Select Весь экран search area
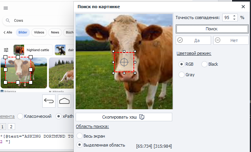The width and height of the screenshot is (251, 152). [80, 136]
